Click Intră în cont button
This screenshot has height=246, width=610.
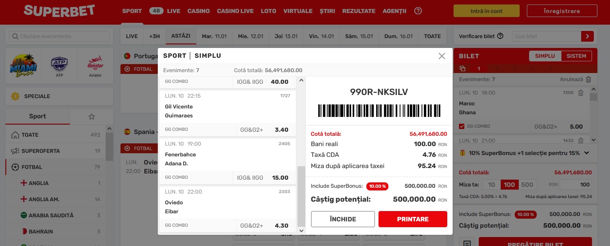[x=486, y=11]
